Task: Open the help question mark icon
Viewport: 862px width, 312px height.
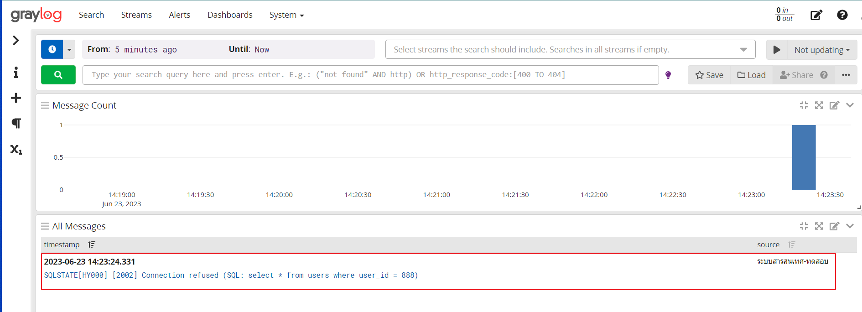Action: point(842,15)
